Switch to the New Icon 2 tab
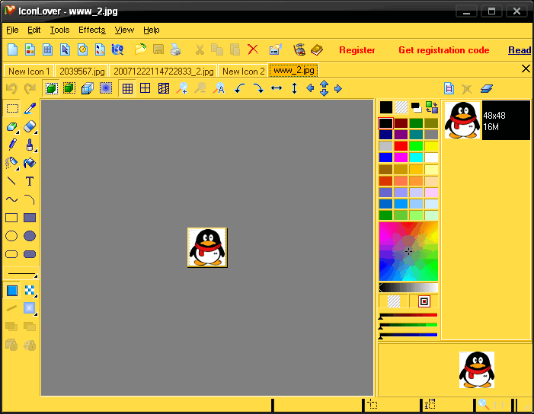This screenshot has width=534, height=414. pos(243,72)
